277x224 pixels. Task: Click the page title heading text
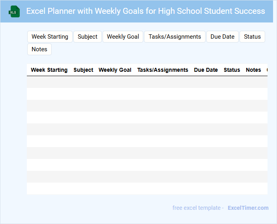146,11
